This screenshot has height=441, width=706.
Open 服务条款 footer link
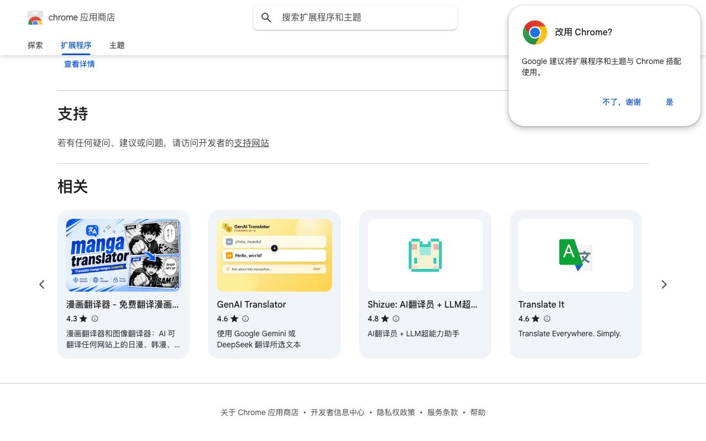pos(442,412)
